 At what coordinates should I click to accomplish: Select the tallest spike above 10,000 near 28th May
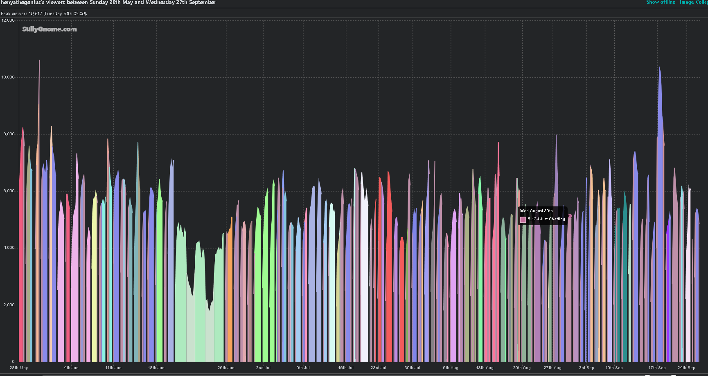click(39, 123)
